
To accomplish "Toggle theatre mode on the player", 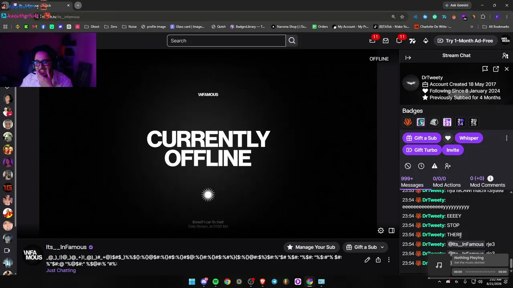I will point(392,230).
